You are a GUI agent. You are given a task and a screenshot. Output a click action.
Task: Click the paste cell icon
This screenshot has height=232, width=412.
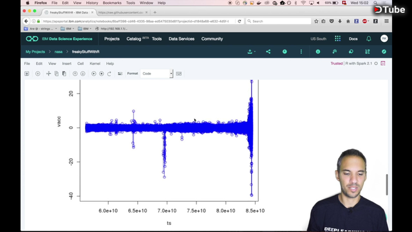click(x=64, y=73)
